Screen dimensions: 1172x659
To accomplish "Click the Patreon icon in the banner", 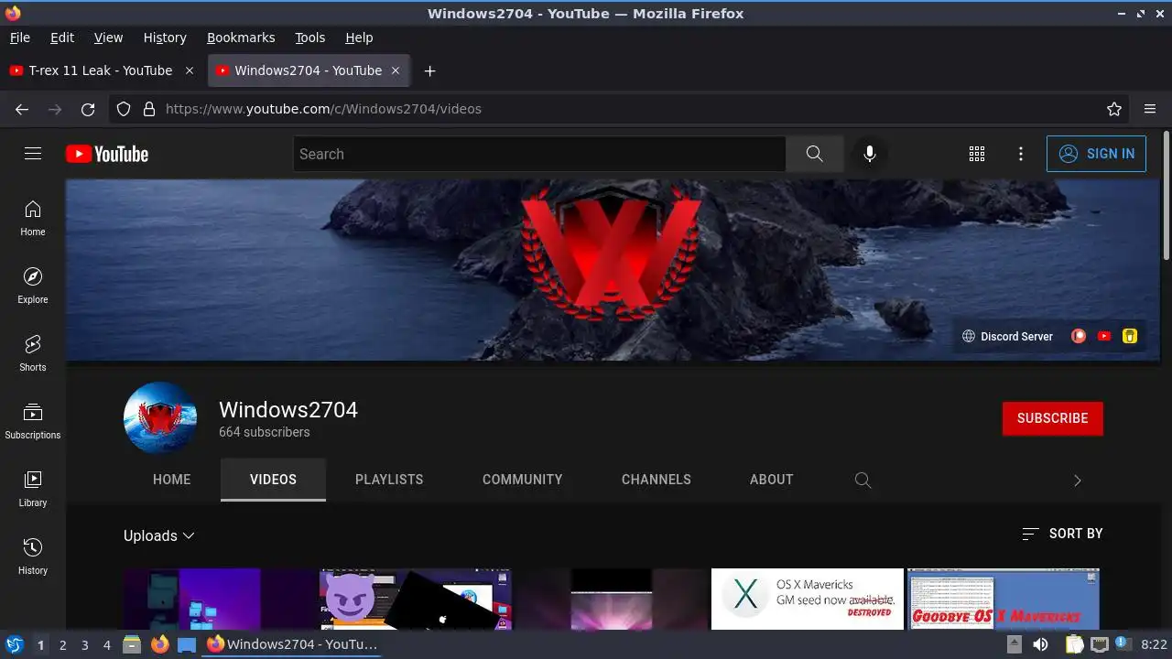I will [x=1079, y=336].
